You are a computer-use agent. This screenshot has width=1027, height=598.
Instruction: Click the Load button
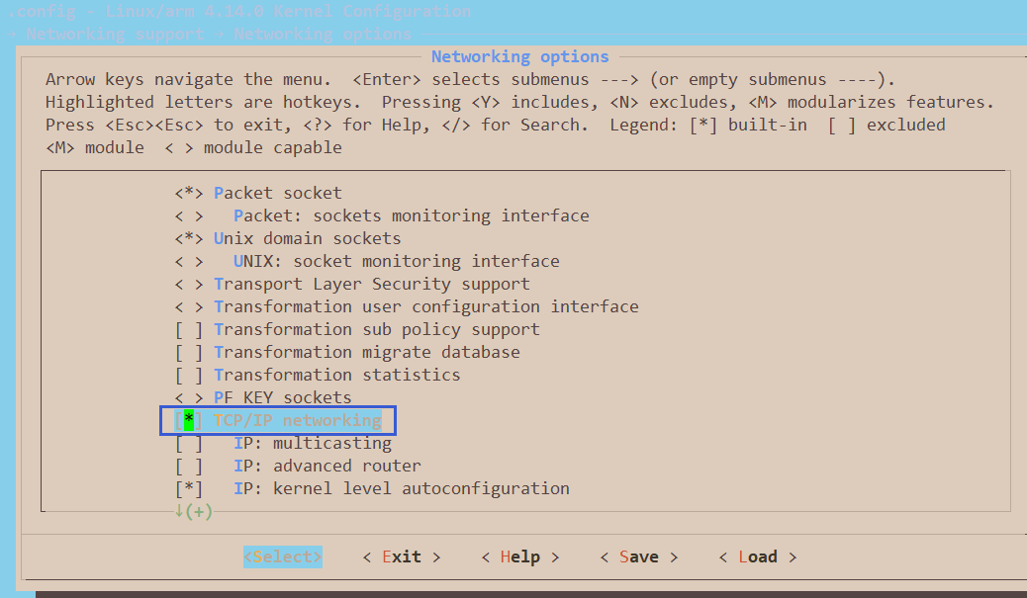point(757,556)
